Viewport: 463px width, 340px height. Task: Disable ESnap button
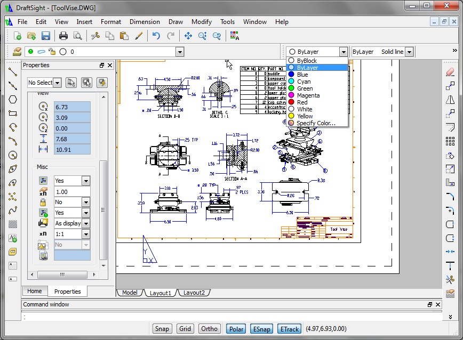point(261,329)
